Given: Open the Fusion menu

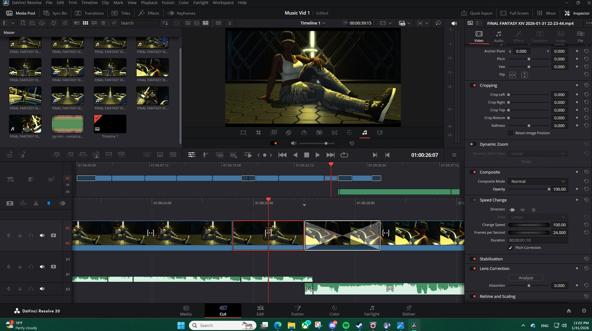Looking at the screenshot, I should 168,3.
